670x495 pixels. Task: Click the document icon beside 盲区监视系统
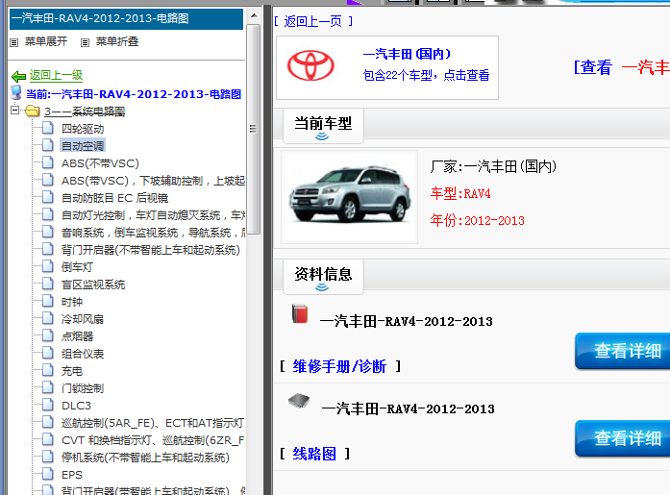(x=48, y=284)
